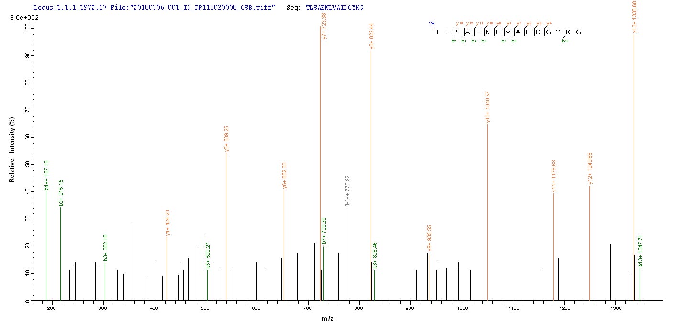Select the y6+ 652.33 peak label
This screenshot has width=687, height=329.
pos(285,176)
